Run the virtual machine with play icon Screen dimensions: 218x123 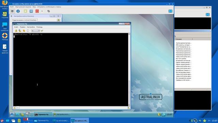click(26, 11)
